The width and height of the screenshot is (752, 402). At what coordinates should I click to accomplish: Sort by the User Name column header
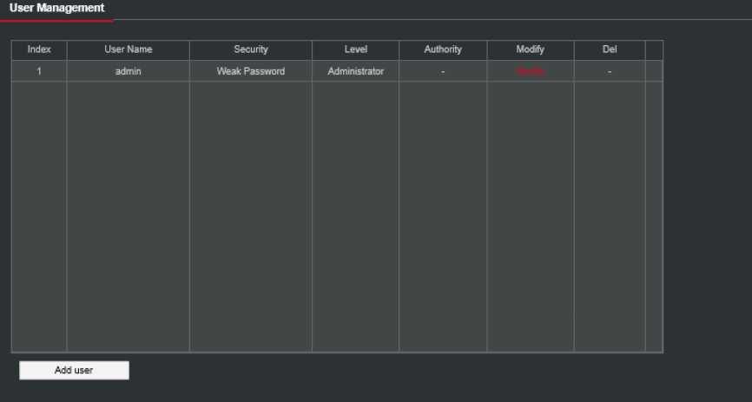128,49
